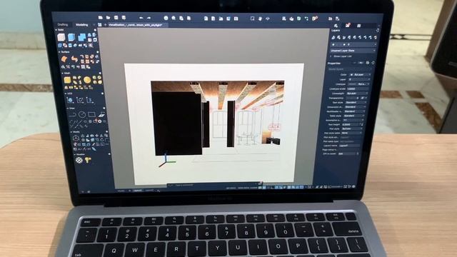Switch to the Layout2 tab at bottom
The height and width of the screenshot is (257, 457).
pos(149,190)
